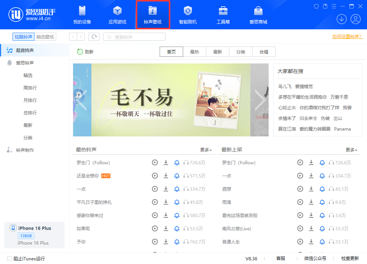Open the 工具箱 toolbox
Image resolution: width=367 pixels, height=264 pixels.
coord(223,15)
